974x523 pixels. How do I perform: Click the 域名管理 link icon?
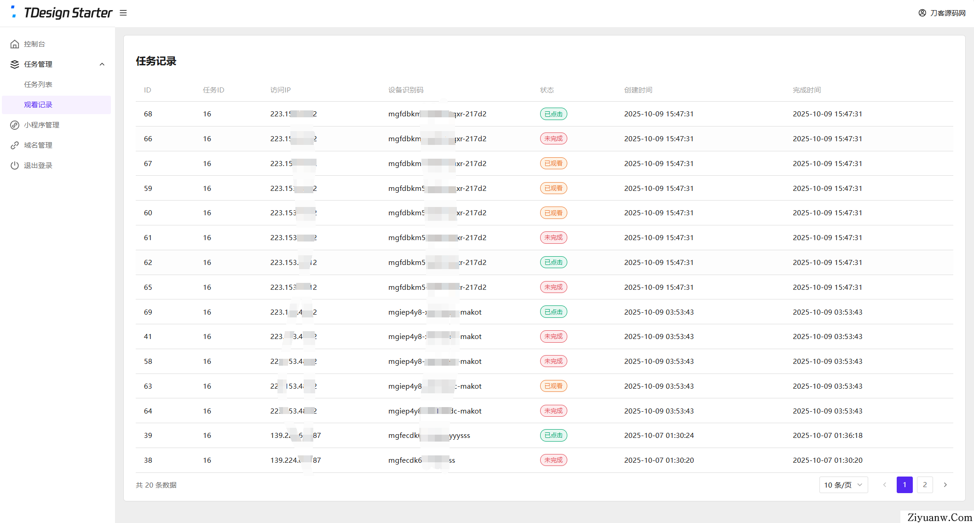15,145
